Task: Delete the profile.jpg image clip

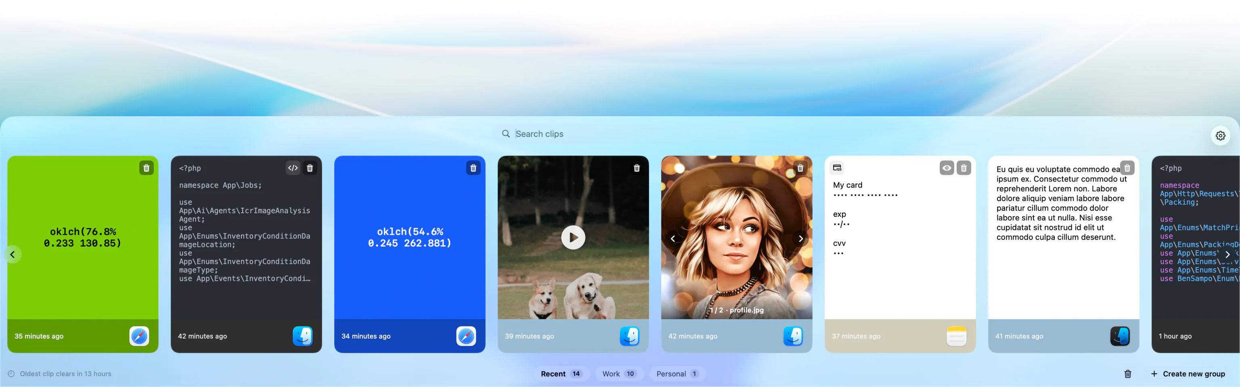Action: (x=800, y=168)
